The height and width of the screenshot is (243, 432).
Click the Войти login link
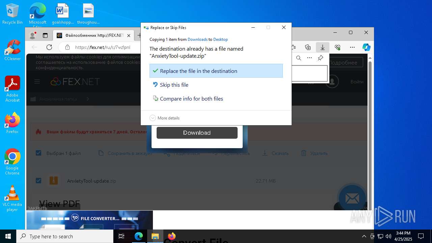[357, 82]
